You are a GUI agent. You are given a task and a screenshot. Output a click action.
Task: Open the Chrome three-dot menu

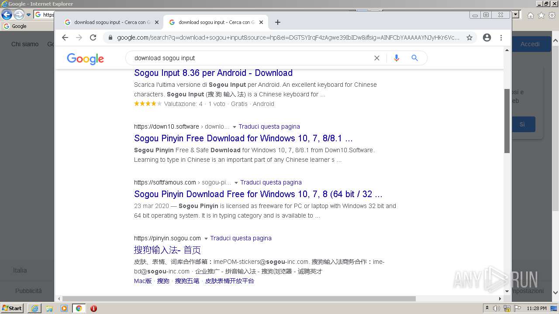coord(501,38)
